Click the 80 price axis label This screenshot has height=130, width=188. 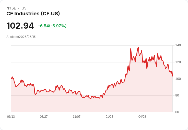[177, 95]
